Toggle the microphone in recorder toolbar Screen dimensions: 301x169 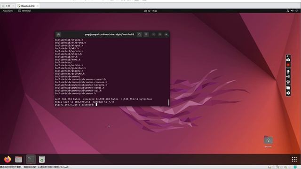click(288, 71)
